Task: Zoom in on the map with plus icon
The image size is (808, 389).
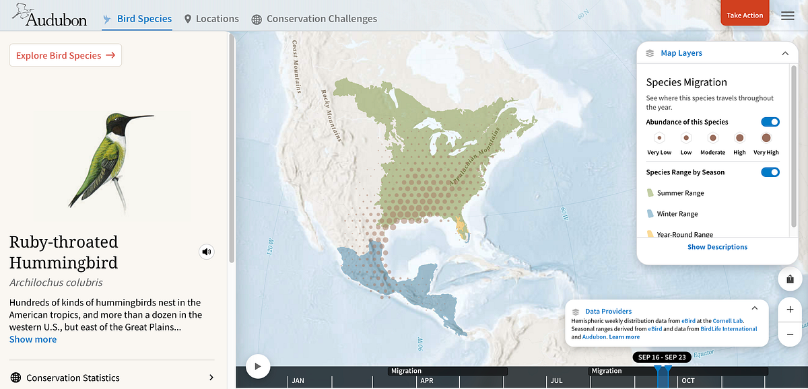Action: click(x=789, y=310)
